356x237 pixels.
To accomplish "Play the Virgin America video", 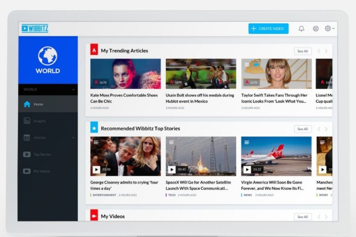I will point(247,170).
